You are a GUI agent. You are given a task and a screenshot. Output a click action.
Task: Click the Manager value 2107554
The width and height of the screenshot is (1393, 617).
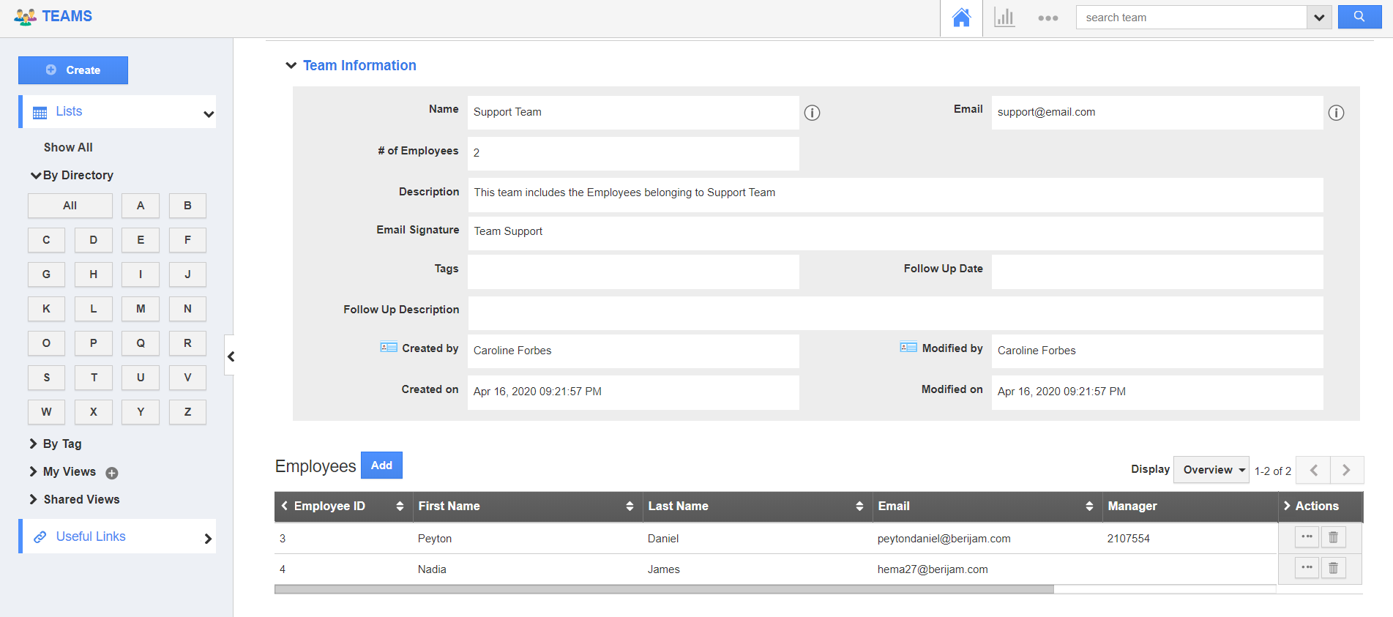(1128, 539)
